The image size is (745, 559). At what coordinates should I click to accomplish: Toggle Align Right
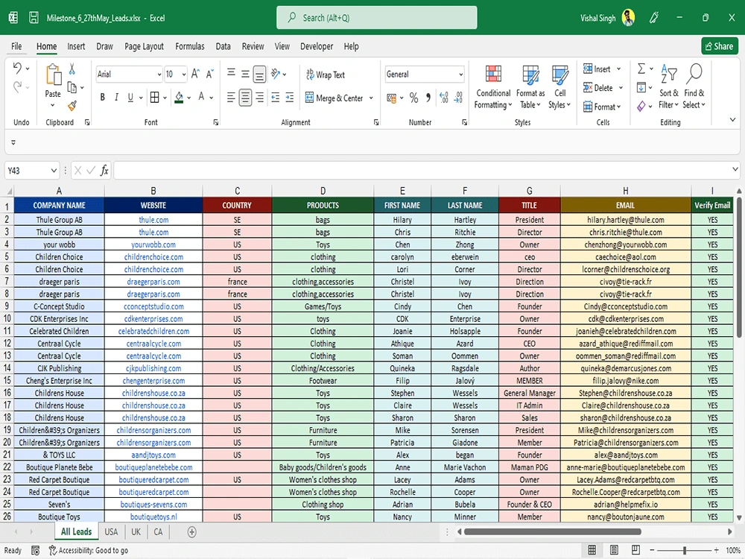(259, 98)
